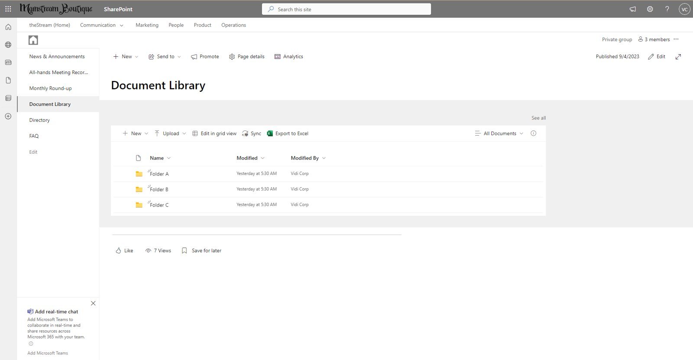
Task: Open My lists icon in left rail
Action: (x=8, y=98)
